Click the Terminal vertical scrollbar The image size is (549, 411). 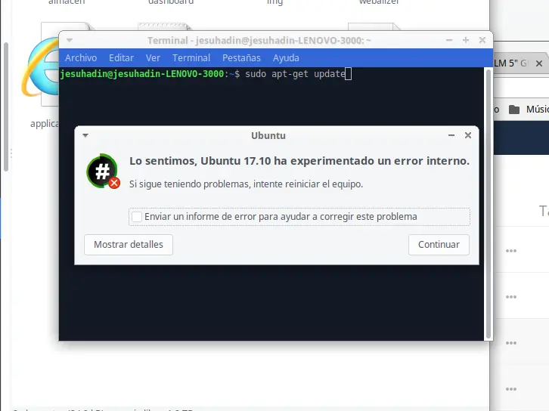pos(489,204)
